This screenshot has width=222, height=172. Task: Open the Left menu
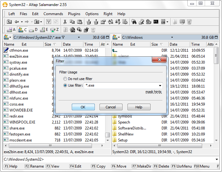click(12, 14)
